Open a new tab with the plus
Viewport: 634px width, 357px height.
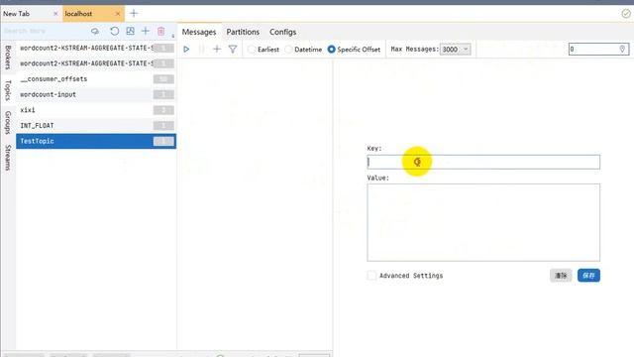click(134, 13)
